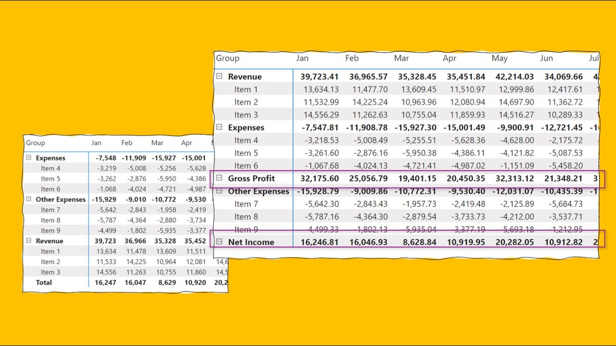This screenshot has width=616, height=346.
Task: Select the Mar header in the smaller table
Action: click(157, 143)
